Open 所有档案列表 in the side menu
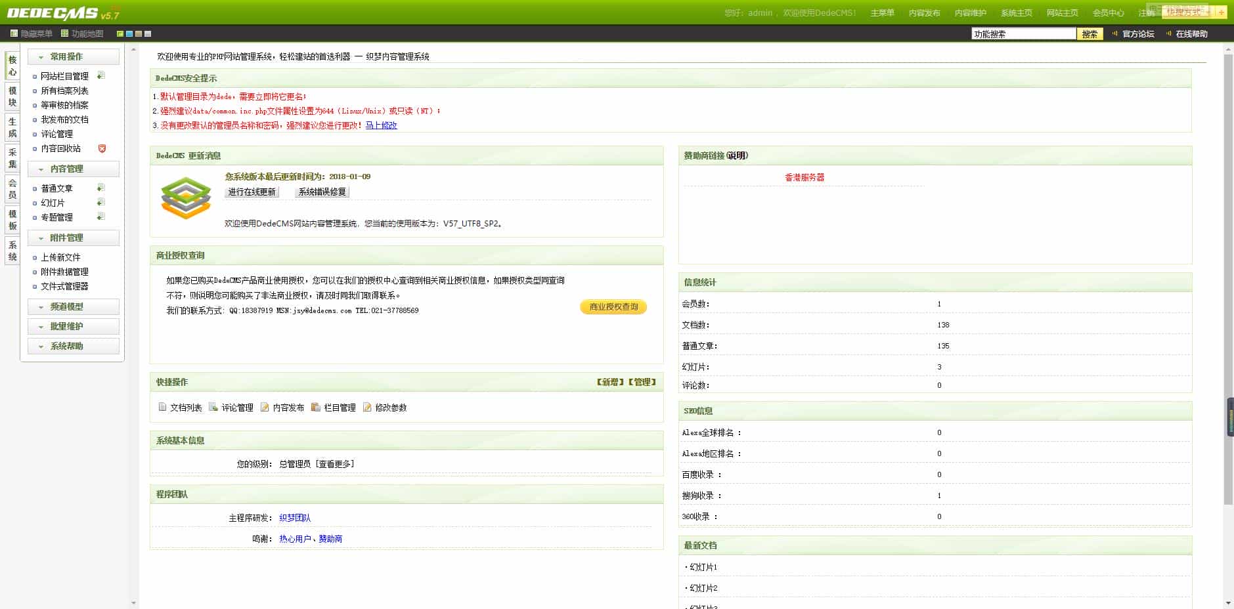 pos(64,91)
